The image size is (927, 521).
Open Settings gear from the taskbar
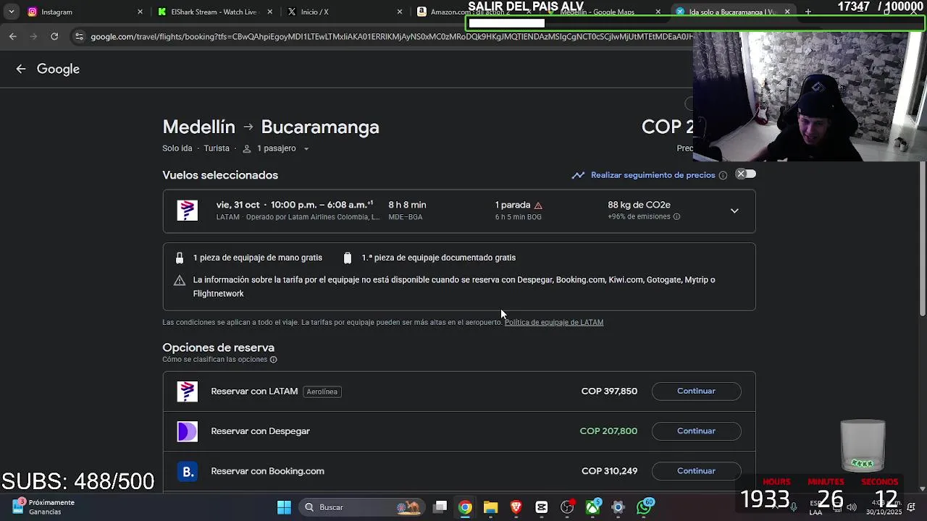point(618,507)
